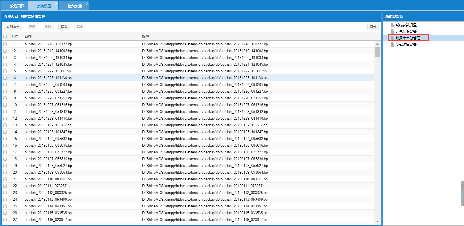Open 天气预报设置 in the settings tree
The height and width of the screenshot is (226, 464).
click(x=406, y=32)
